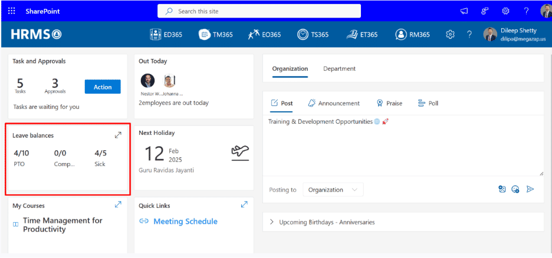Select the Poll post type
Viewport: 552px width, 258px height.
(x=428, y=103)
